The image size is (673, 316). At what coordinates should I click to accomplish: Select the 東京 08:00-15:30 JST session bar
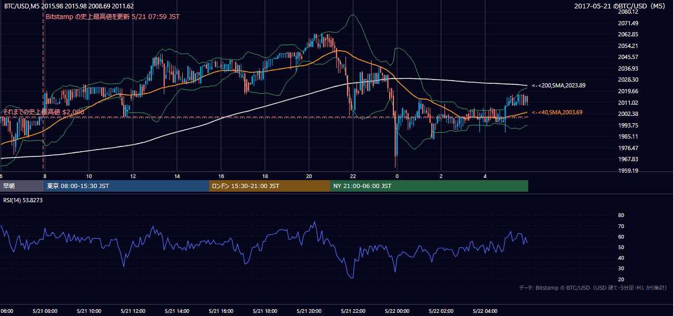(126, 186)
